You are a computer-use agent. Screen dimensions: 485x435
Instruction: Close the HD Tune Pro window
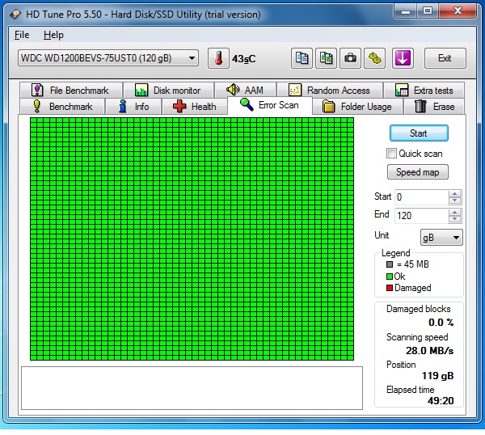click(x=458, y=11)
